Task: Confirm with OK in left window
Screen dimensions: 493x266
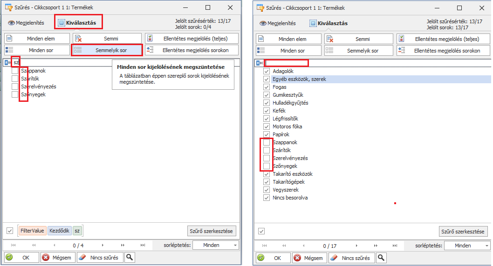Action: [x=22, y=258]
